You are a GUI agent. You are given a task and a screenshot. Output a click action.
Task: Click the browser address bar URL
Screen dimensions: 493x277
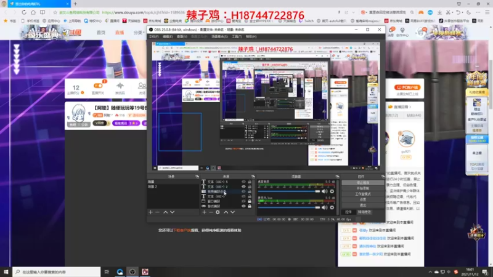[x=143, y=12]
